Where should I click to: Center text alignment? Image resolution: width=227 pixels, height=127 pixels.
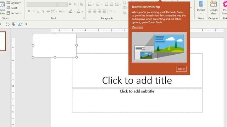click(95, 11)
